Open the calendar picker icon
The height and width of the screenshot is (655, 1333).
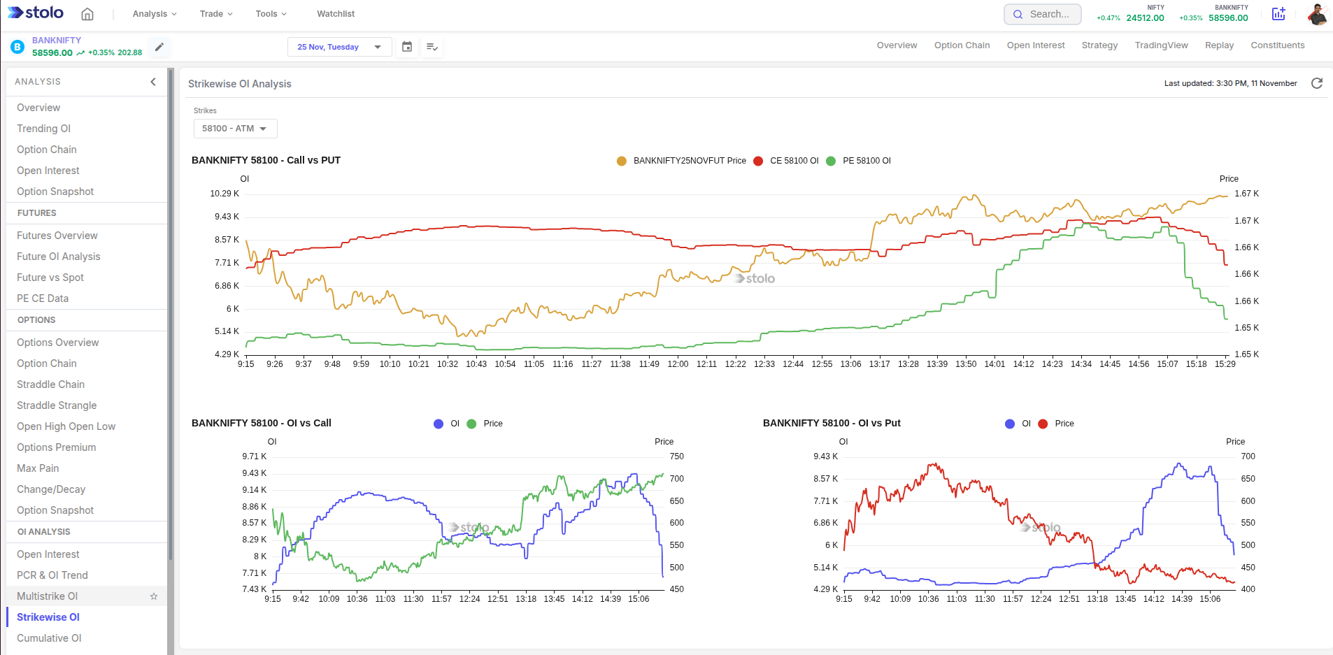[x=407, y=47]
